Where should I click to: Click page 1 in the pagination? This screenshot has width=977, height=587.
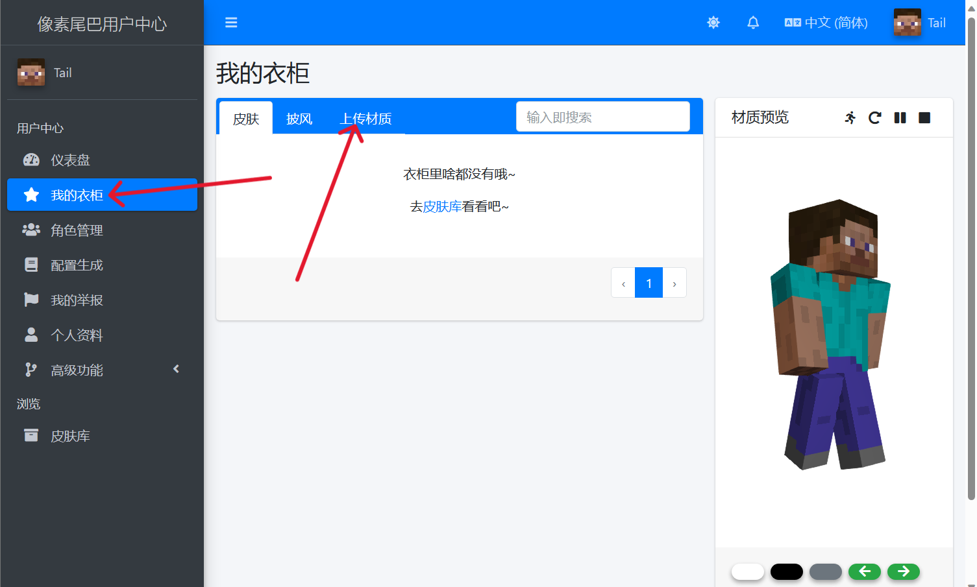click(x=649, y=283)
